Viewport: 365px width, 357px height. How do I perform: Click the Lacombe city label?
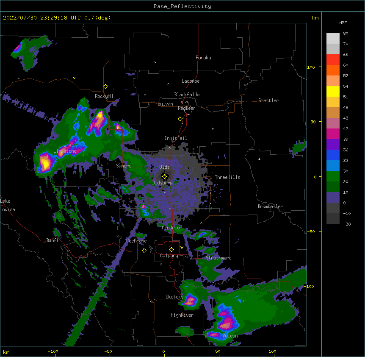(191, 81)
